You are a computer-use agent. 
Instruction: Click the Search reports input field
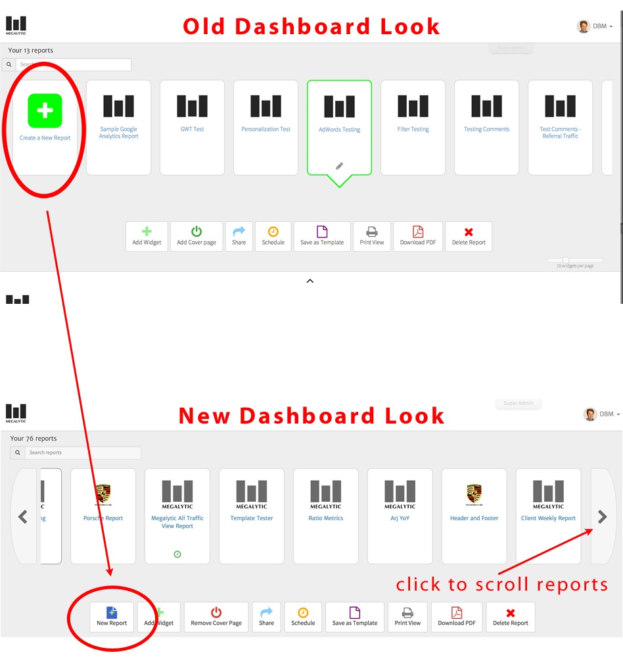(82, 452)
